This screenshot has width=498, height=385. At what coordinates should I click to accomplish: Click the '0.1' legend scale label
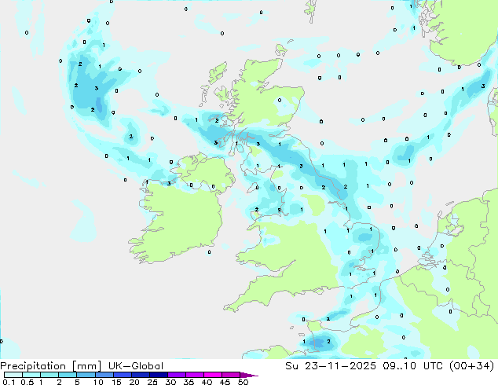(x=9, y=382)
